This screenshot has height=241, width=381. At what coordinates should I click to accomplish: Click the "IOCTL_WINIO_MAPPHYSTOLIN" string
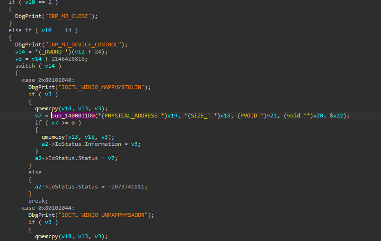pos(101,87)
